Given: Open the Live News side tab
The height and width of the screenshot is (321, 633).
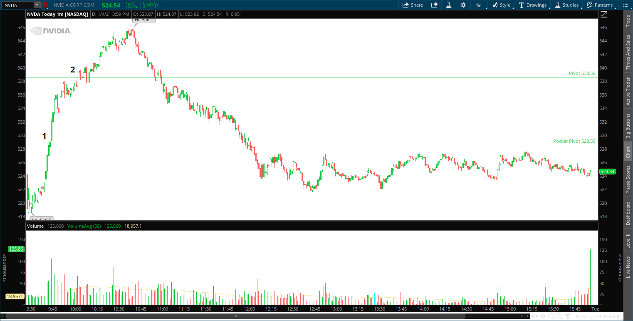Looking at the screenshot, I should click(628, 267).
